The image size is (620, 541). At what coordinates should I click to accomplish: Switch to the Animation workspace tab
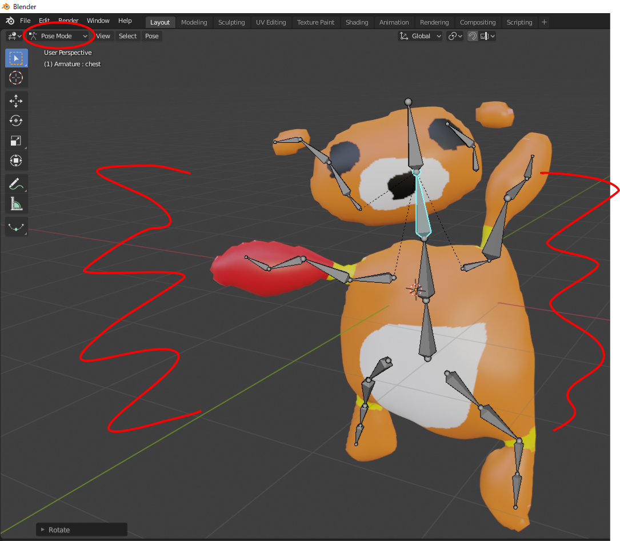(394, 22)
